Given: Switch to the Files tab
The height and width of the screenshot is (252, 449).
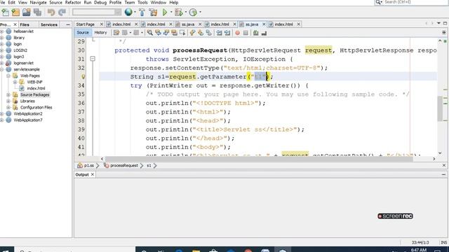Looking at the screenshot, I should click(x=25, y=25).
